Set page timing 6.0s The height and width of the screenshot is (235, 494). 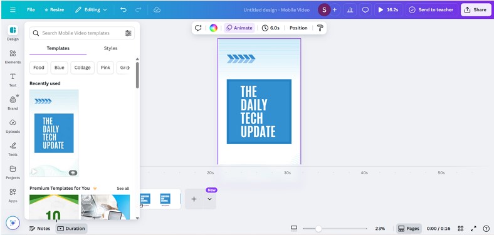pyautogui.click(x=271, y=28)
